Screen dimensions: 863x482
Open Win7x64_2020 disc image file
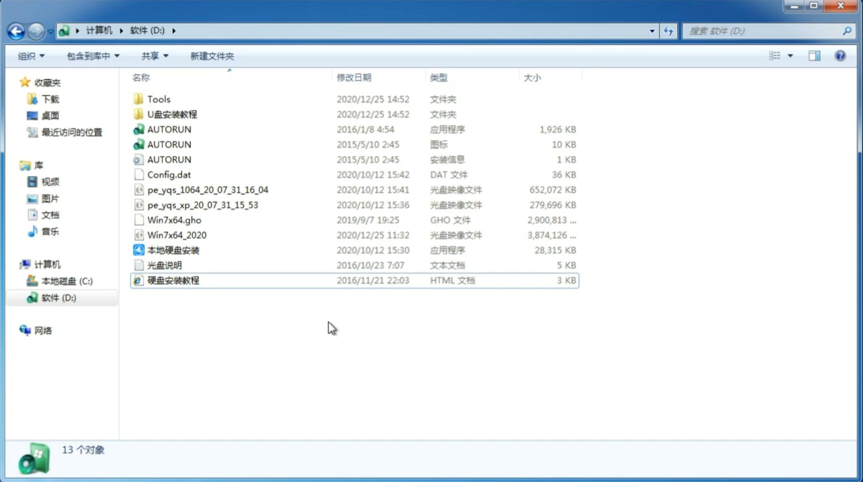176,235
